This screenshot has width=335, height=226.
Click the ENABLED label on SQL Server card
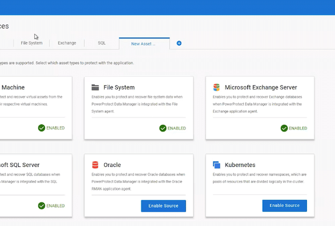pos(56,206)
